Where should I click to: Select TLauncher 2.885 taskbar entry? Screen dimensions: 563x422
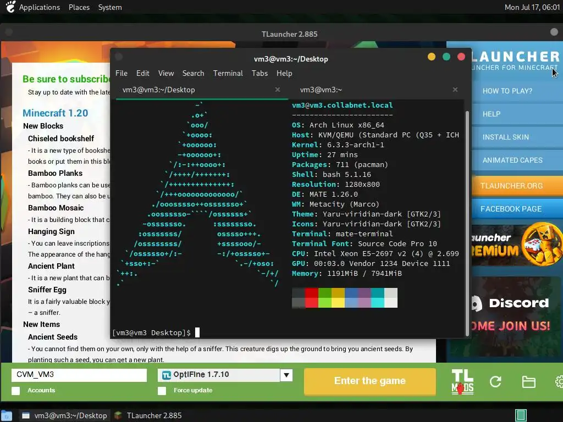click(148, 415)
